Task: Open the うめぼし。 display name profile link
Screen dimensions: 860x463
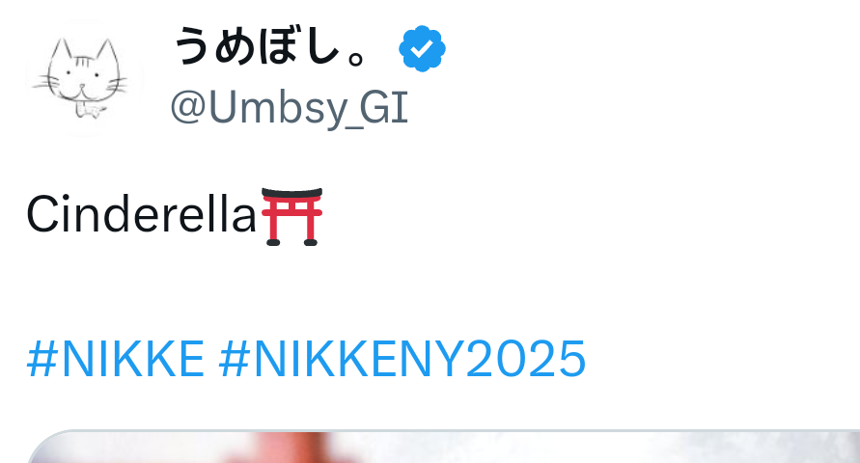Action: pos(270,48)
